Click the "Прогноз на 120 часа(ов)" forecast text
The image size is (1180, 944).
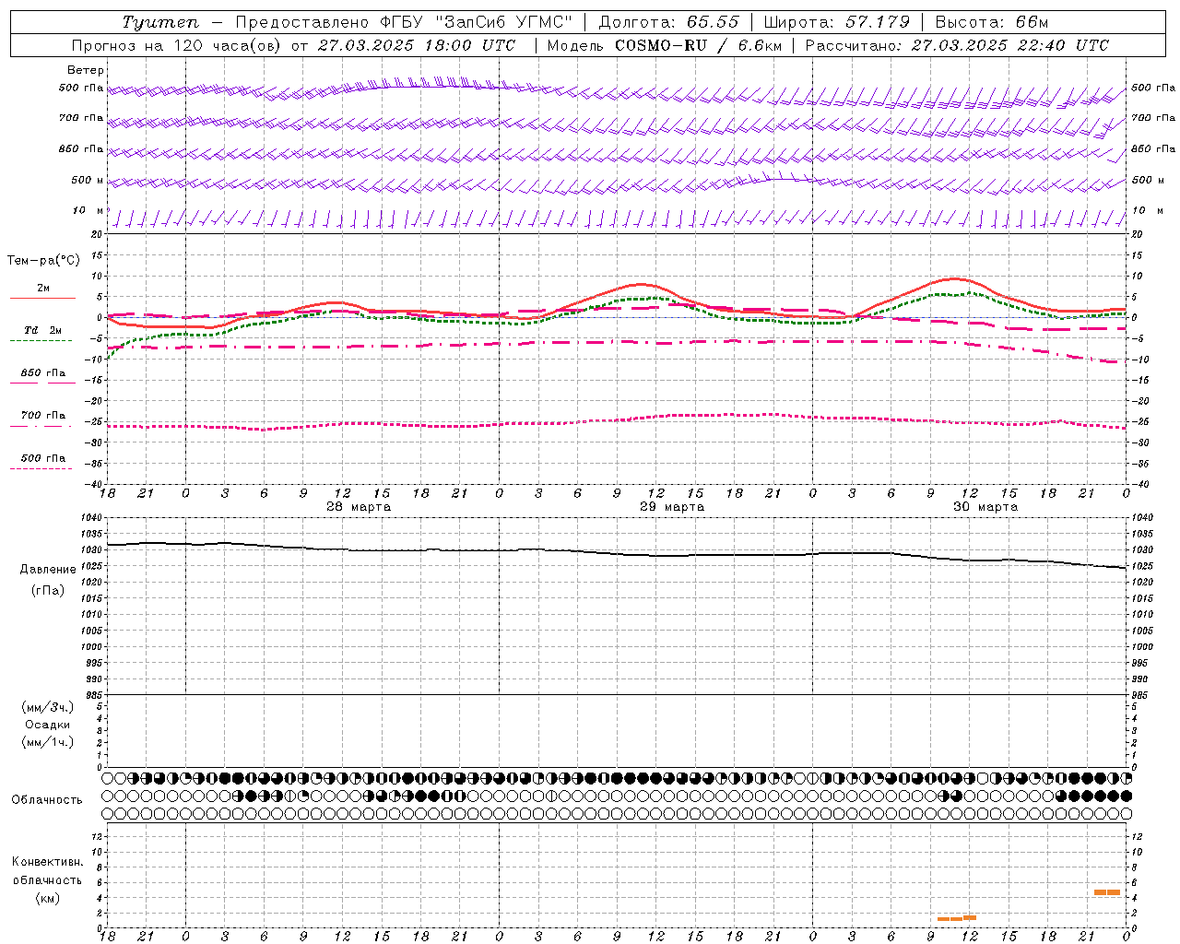pyautogui.click(x=175, y=45)
